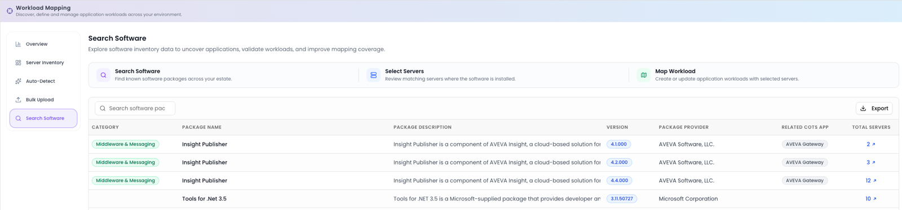Click Insight Publisher name in 4.4.000 row
The height and width of the screenshot is (210, 902).
coord(205,181)
